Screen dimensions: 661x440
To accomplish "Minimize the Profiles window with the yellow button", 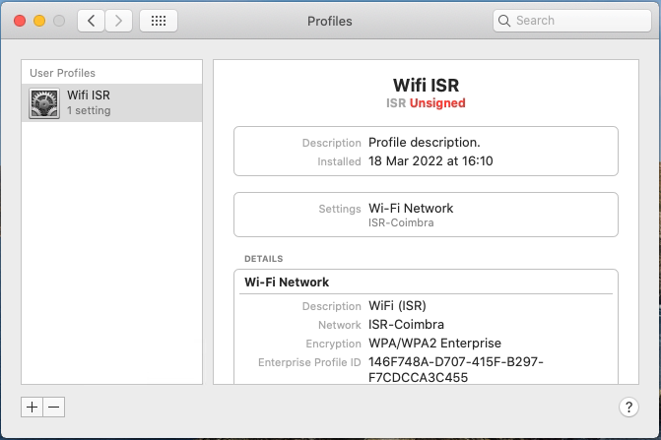I will point(39,21).
